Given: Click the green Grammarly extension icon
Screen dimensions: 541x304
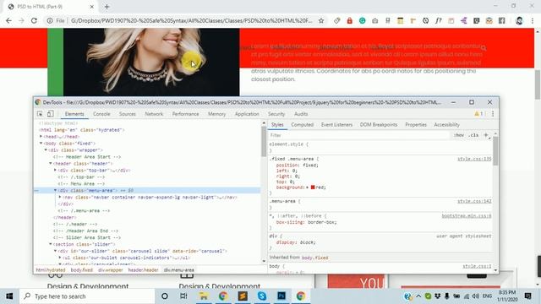Looking at the screenshot, I should 363,20.
